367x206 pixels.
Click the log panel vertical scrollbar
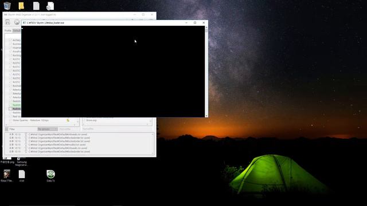pyautogui.click(x=153, y=144)
